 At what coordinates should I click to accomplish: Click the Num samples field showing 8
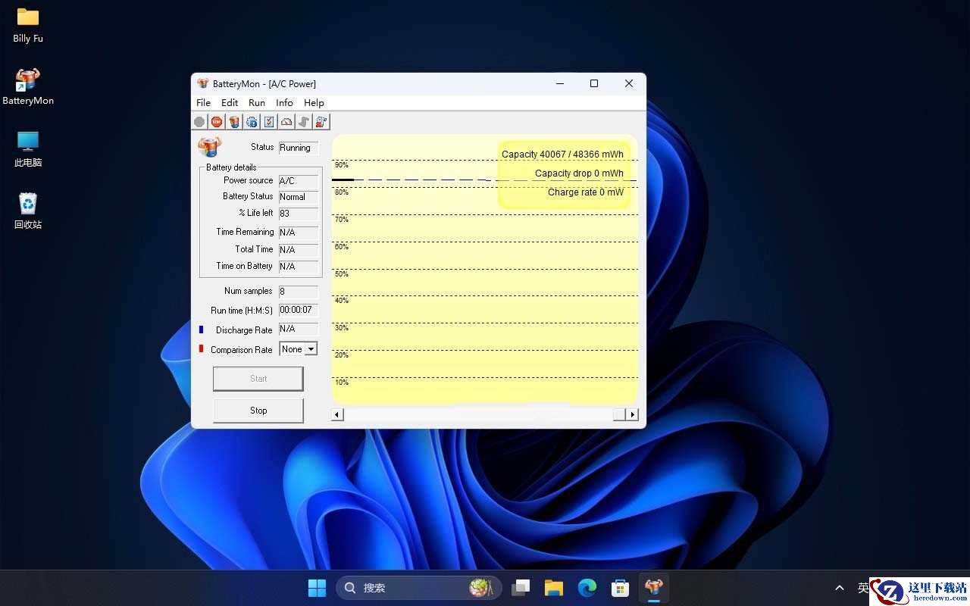[x=299, y=292]
